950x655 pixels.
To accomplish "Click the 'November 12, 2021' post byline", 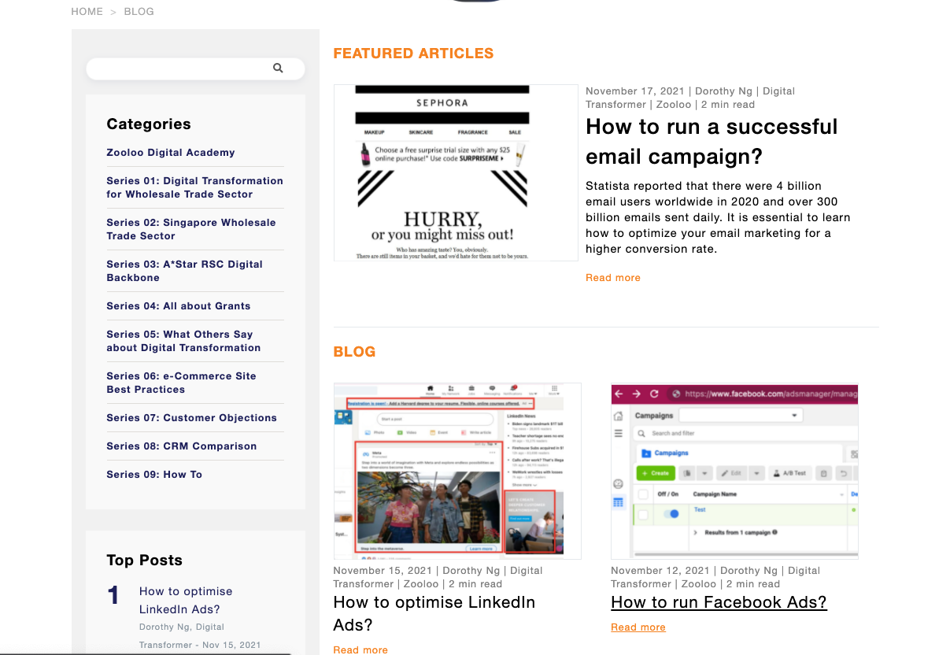I will click(715, 577).
